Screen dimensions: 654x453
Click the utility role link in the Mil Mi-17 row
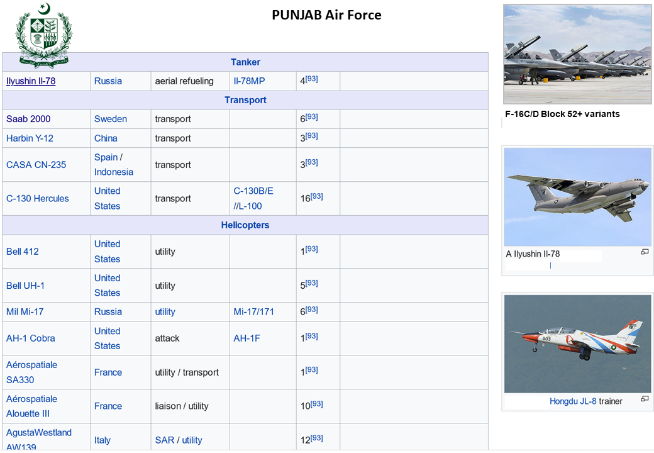point(165,311)
